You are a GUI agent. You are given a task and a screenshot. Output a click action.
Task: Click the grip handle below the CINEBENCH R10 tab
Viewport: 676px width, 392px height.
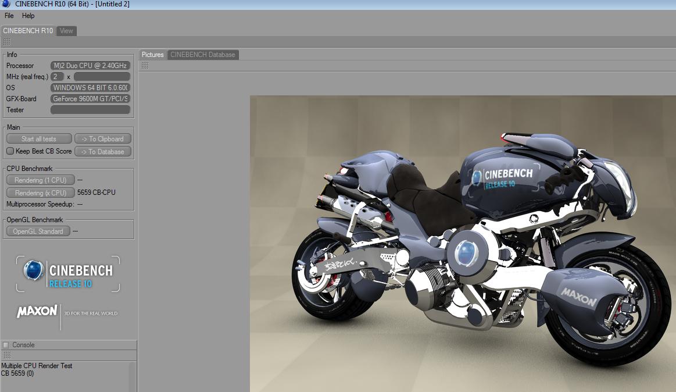pos(7,42)
